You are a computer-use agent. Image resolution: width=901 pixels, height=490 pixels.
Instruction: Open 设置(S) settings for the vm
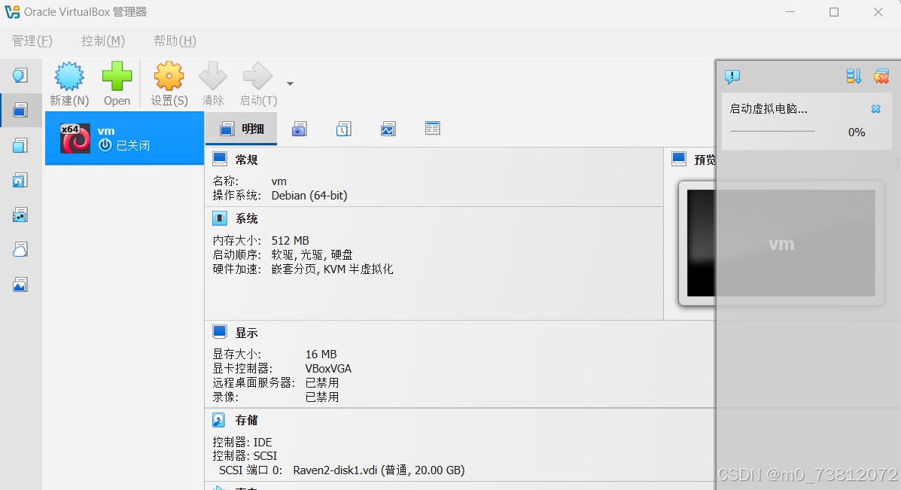[169, 84]
